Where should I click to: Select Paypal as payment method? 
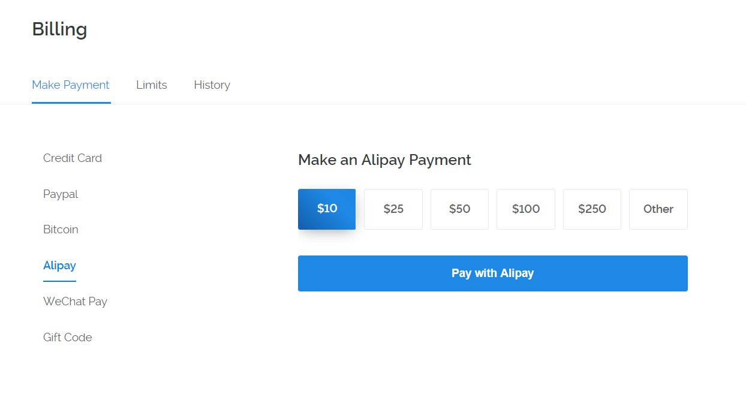click(x=61, y=194)
